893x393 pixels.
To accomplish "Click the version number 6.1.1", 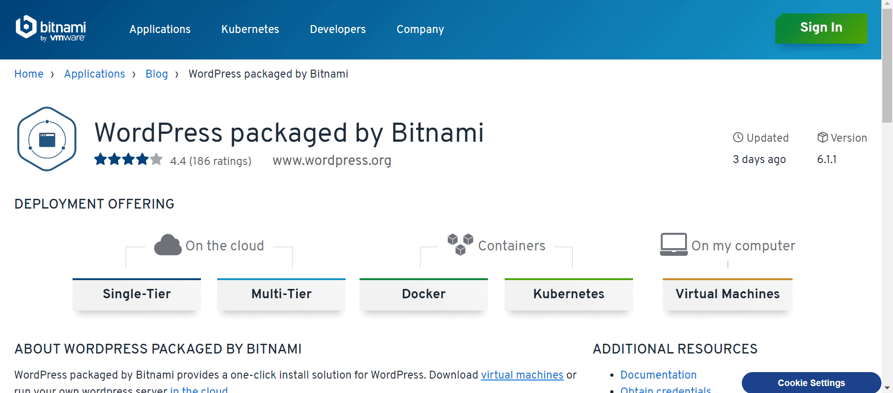I will click(x=827, y=159).
